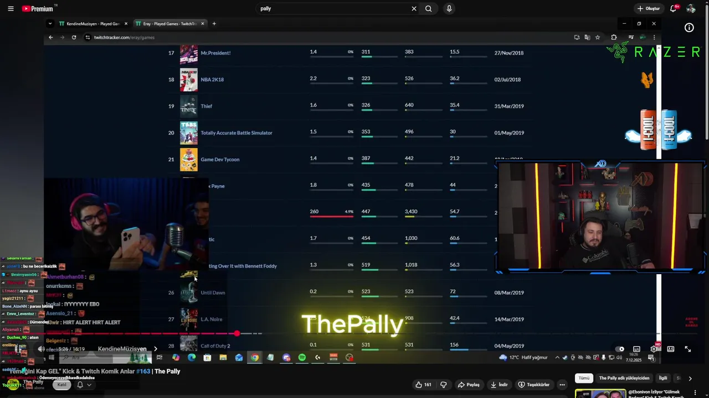Toggle subtitles in the player controls

point(637,349)
